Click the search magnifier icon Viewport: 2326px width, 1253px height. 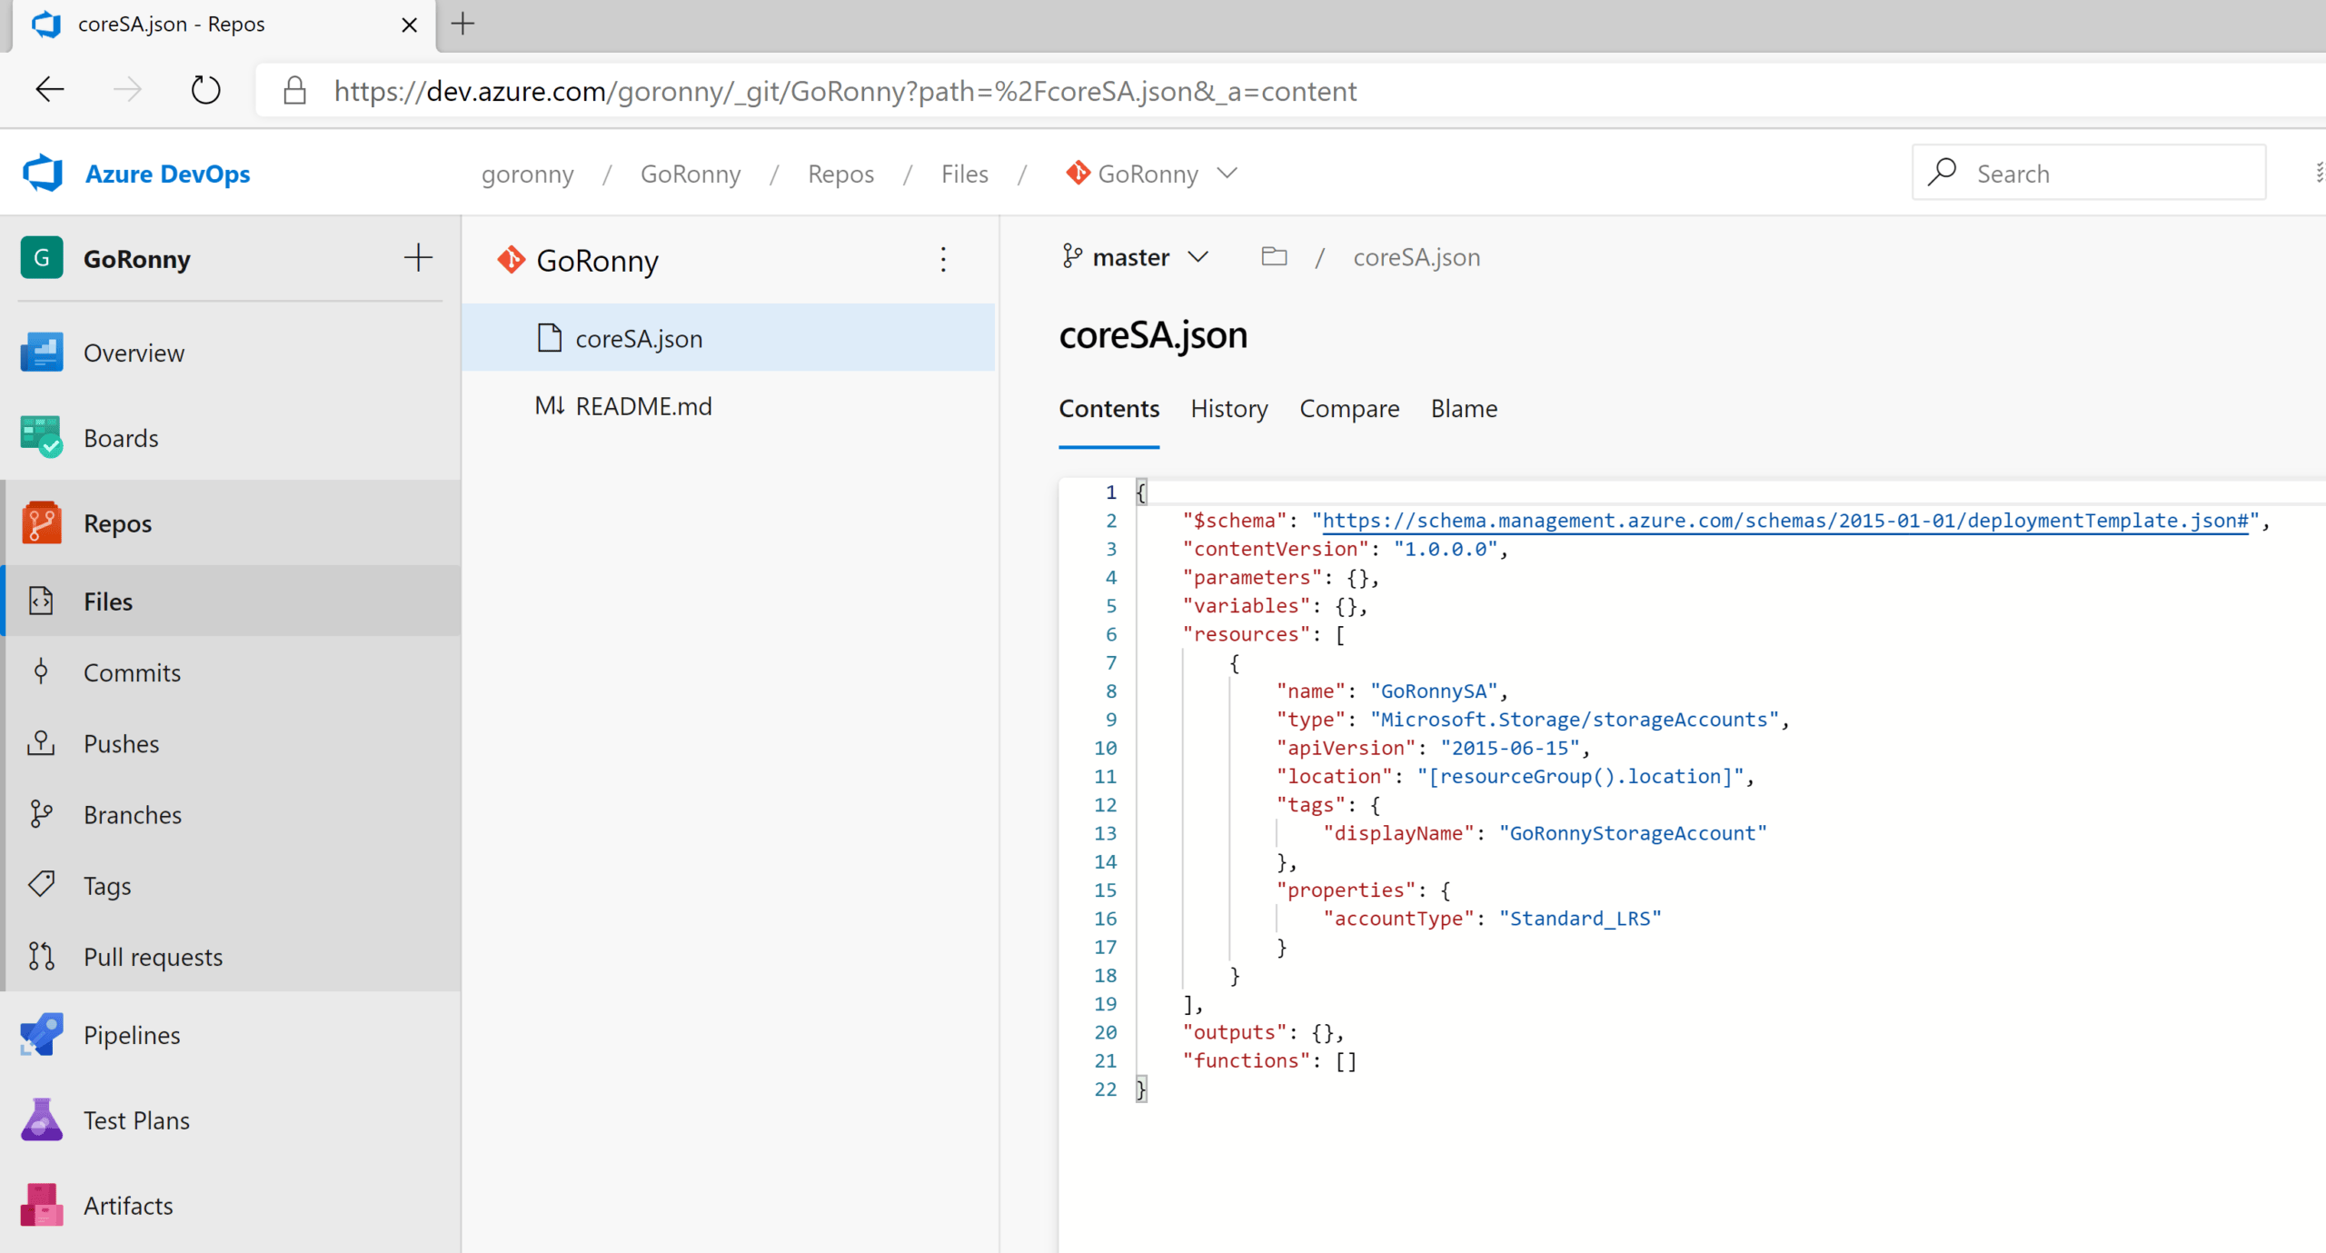click(1942, 172)
